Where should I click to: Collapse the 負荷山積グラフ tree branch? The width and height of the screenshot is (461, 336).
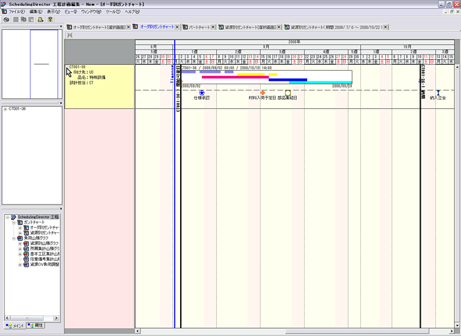click(x=14, y=239)
